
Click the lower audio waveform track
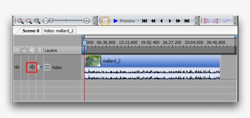coord(152,77)
